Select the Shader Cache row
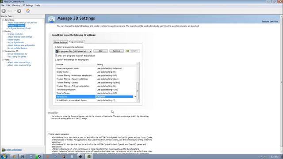 pyautogui.click(x=96, y=72)
